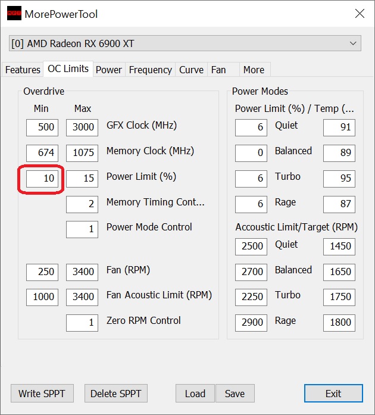Click the Load button
Viewport: 375px width, 415px height.
(x=195, y=394)
